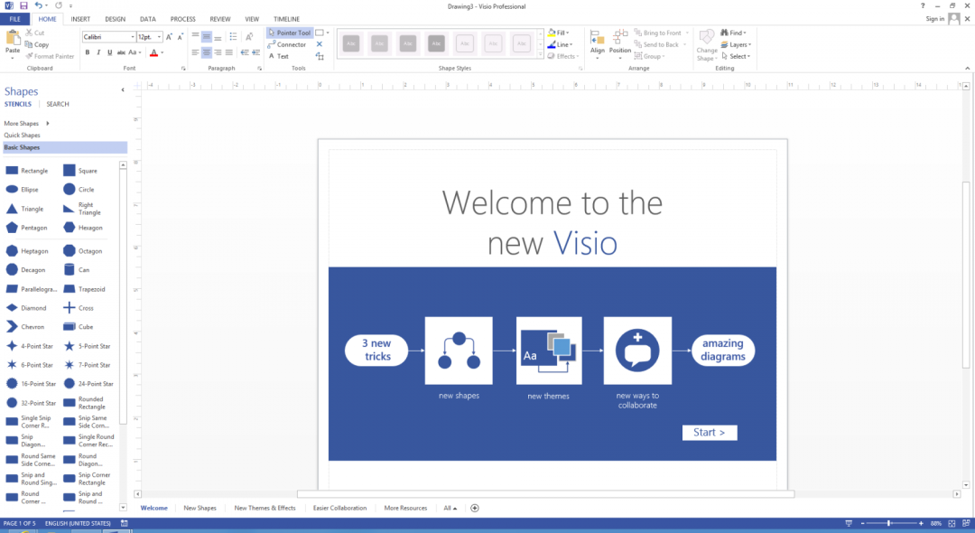Click the Start button on the welcome page
The width and height of the screenshot is (975, 533).
click(710, 432)
